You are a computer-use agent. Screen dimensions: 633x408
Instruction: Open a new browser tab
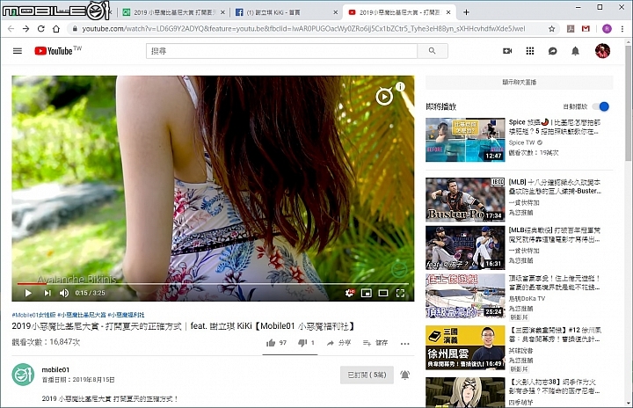[x=466, y=12]
